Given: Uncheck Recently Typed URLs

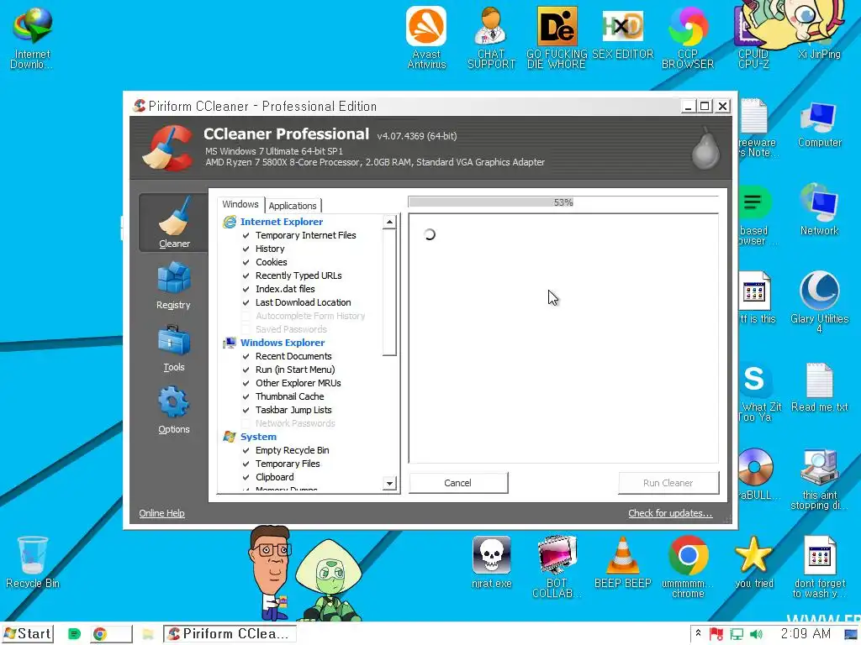Looking at the screenshot, I should coord(246,275).
